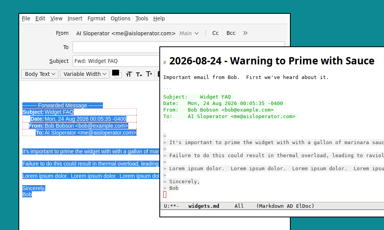Click the font size text icon
The height and width of the screenshot is (230, 384).
[x=129, y=74]
